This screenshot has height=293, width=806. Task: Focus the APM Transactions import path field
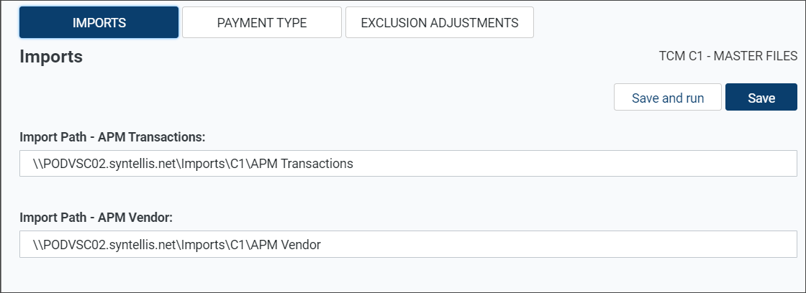pos(408,163)
